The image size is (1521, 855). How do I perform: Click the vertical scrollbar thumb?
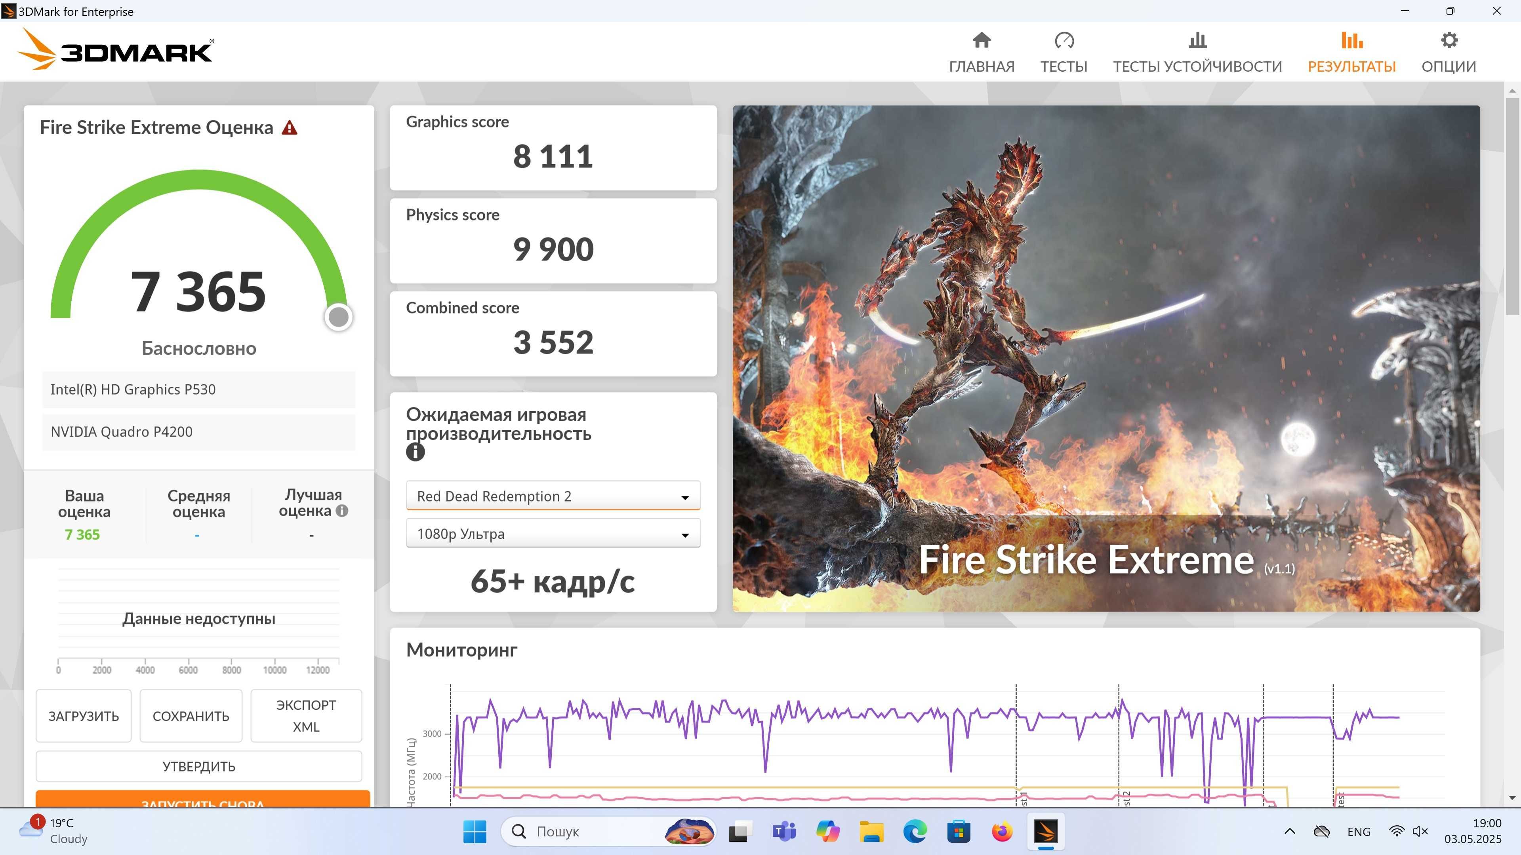(x=1511, y=207)
